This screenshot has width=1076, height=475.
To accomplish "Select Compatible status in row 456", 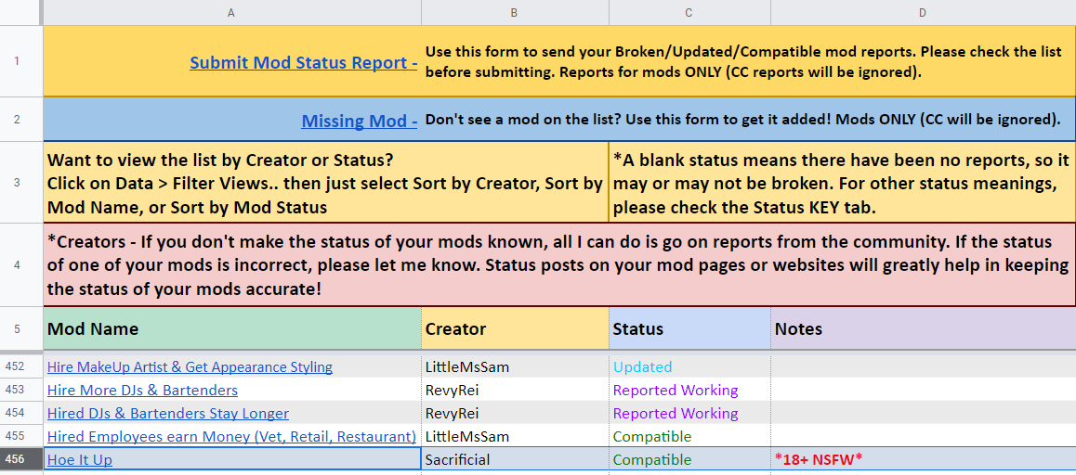I will point(689,460).
